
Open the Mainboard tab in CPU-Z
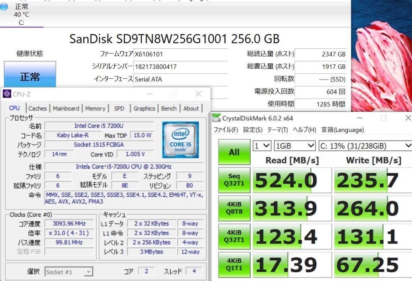(66, 108)
